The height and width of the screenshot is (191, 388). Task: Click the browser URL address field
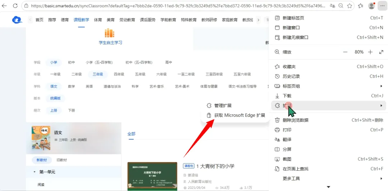(x=178, y=6)
